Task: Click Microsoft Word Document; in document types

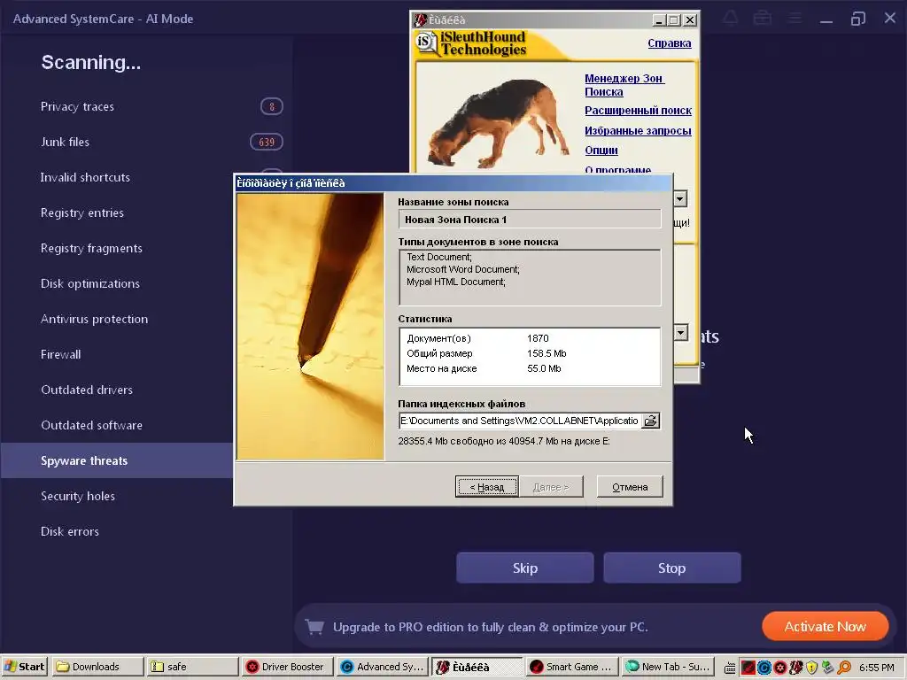Action: click(x=462, y=269)
